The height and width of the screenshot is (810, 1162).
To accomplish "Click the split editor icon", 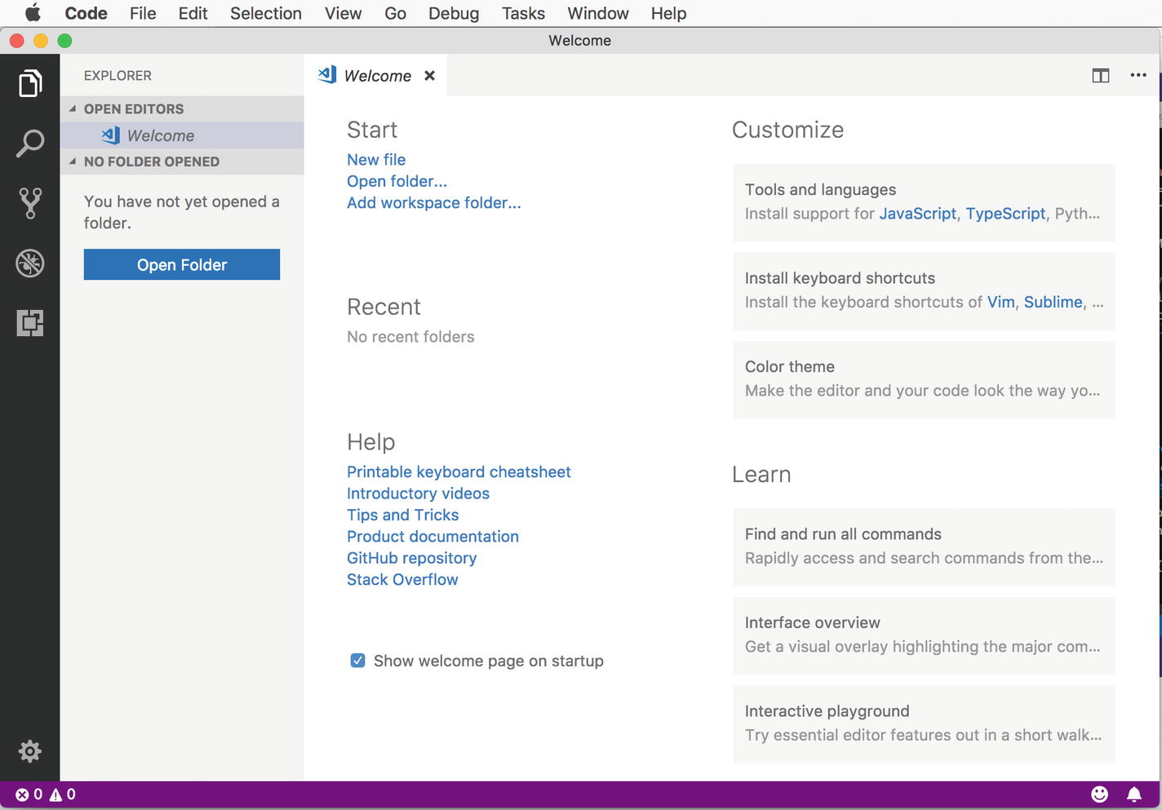I will click(x=1100, y=76).
